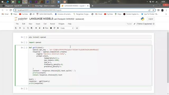
Task: Click the max_tokens=1000 code line
Action: click(52, 60)
